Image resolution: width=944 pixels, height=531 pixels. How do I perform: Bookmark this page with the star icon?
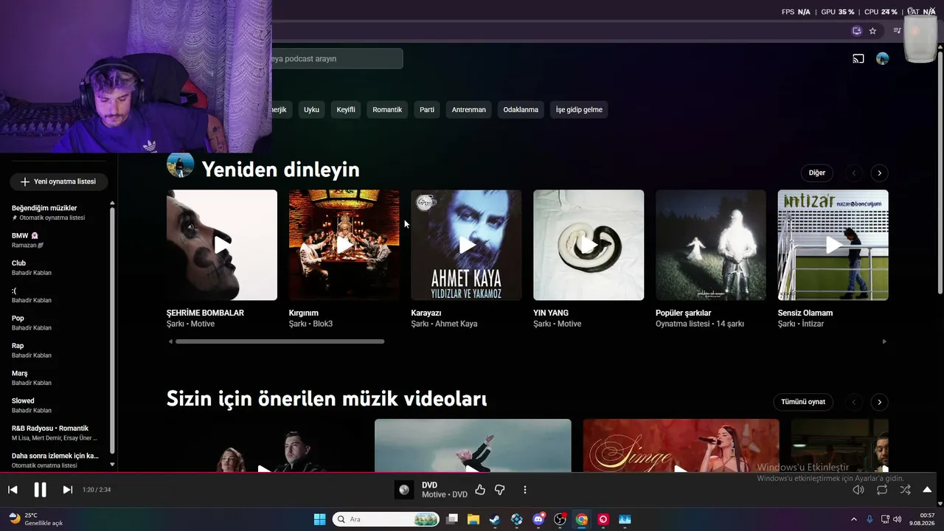tap(872, 31)
